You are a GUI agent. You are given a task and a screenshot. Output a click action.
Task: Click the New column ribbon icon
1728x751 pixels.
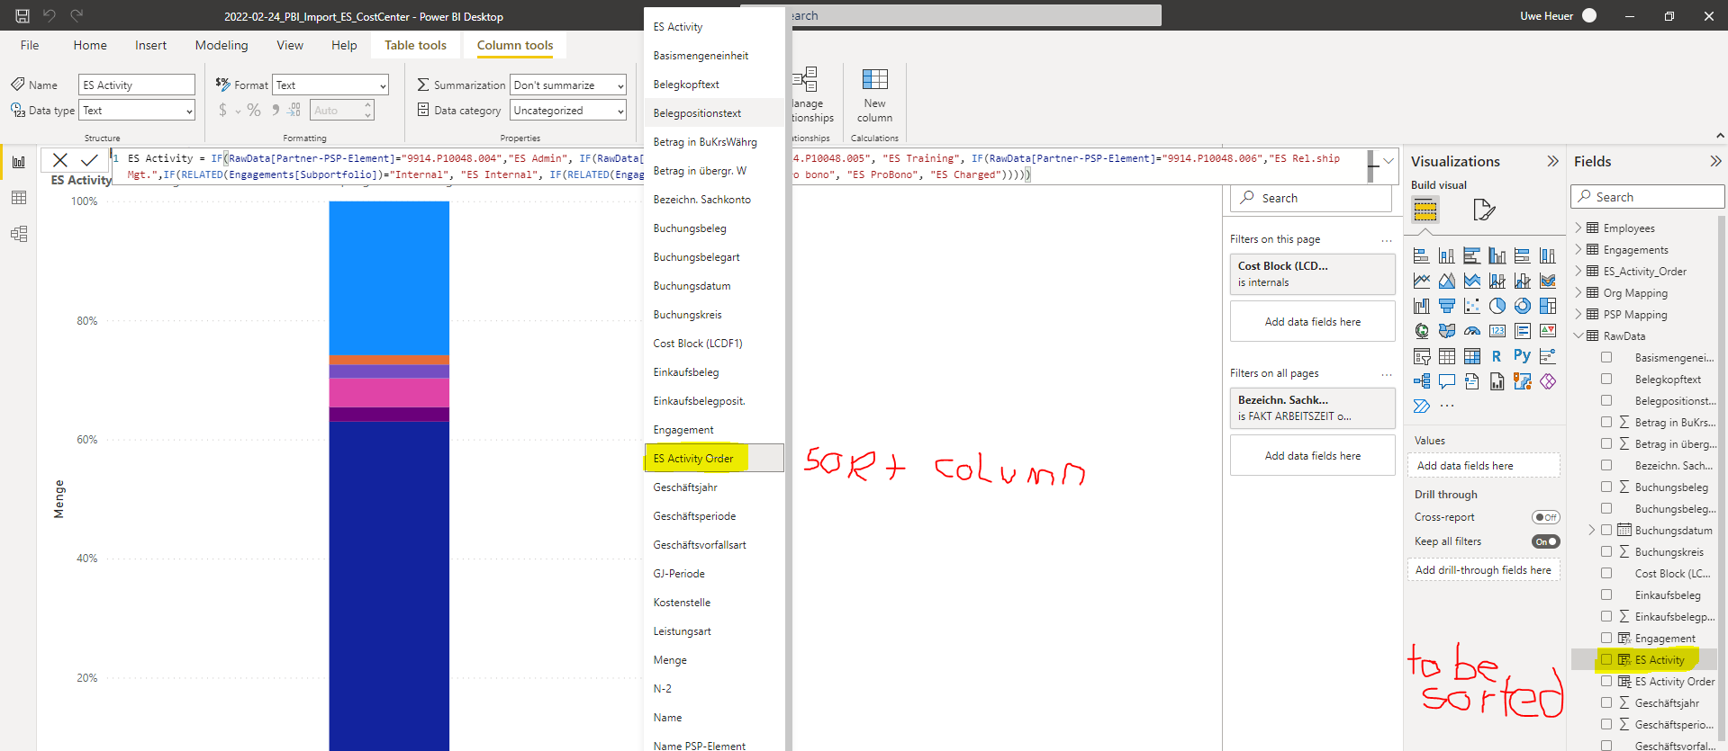click(874, 95)
